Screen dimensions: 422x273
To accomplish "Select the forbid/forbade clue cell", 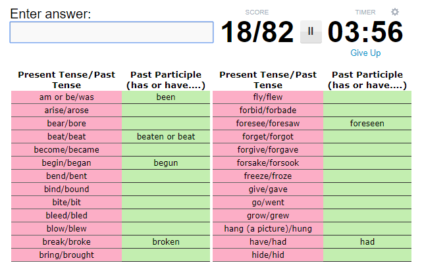I will point(268,111).
